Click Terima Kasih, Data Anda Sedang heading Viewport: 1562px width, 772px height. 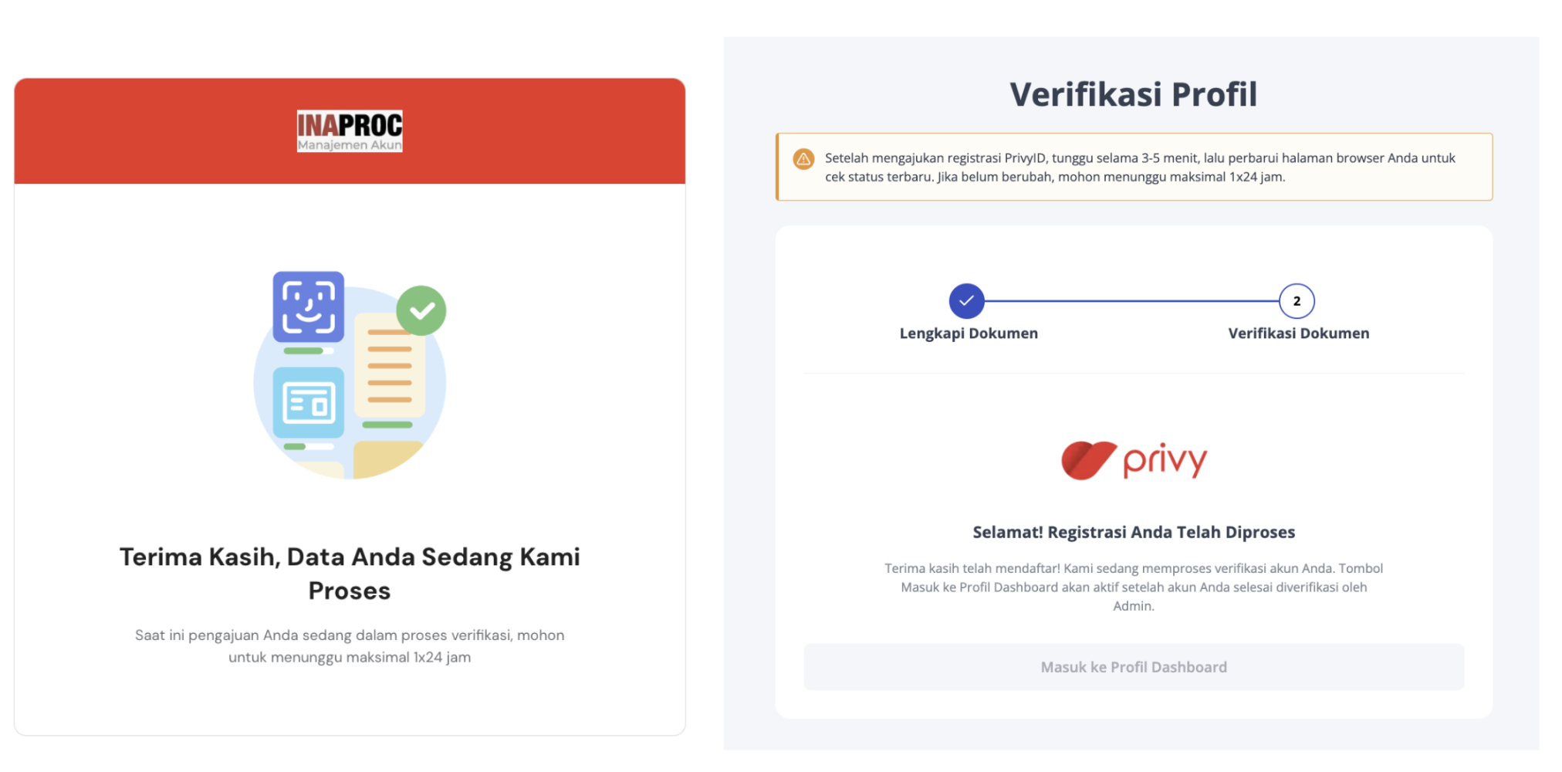point(350,574)
